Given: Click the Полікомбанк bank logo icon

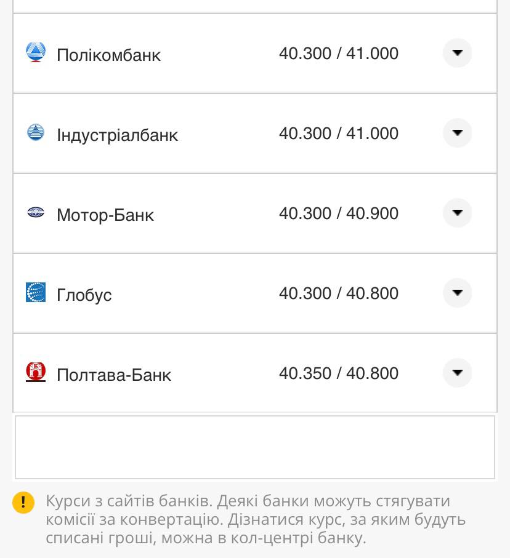Looking at the screenshot, I should point(36,52).
